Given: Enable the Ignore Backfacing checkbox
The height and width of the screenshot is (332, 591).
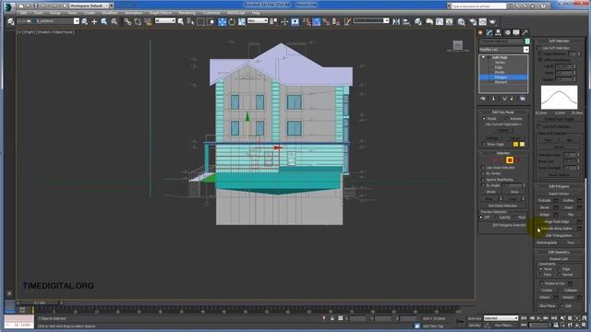Looking at the screenshot, I should (x=483, y=180).
